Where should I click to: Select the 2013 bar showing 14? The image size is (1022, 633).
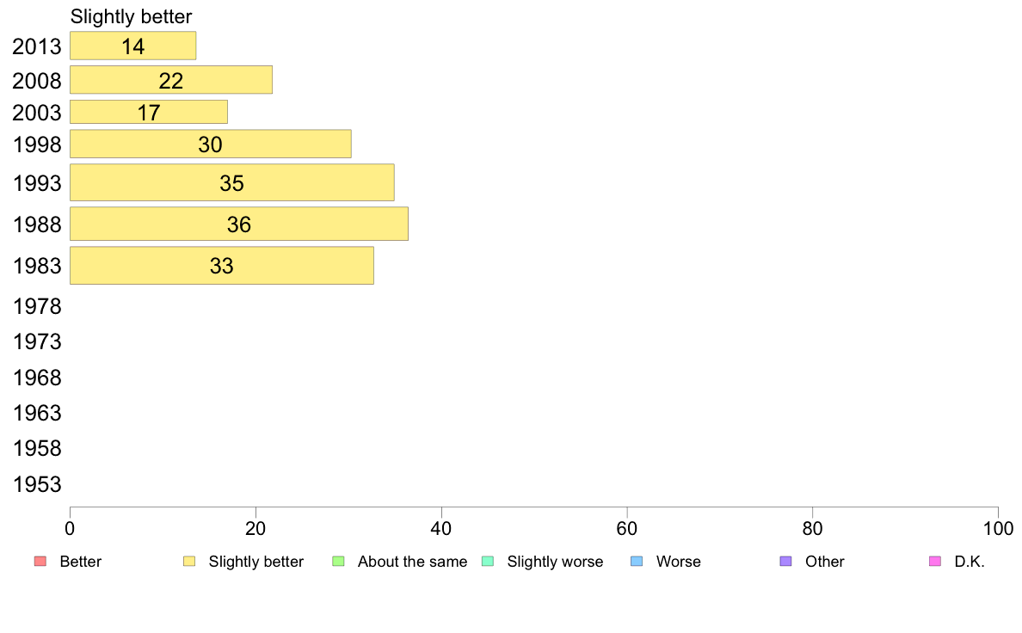pos(133,46)
